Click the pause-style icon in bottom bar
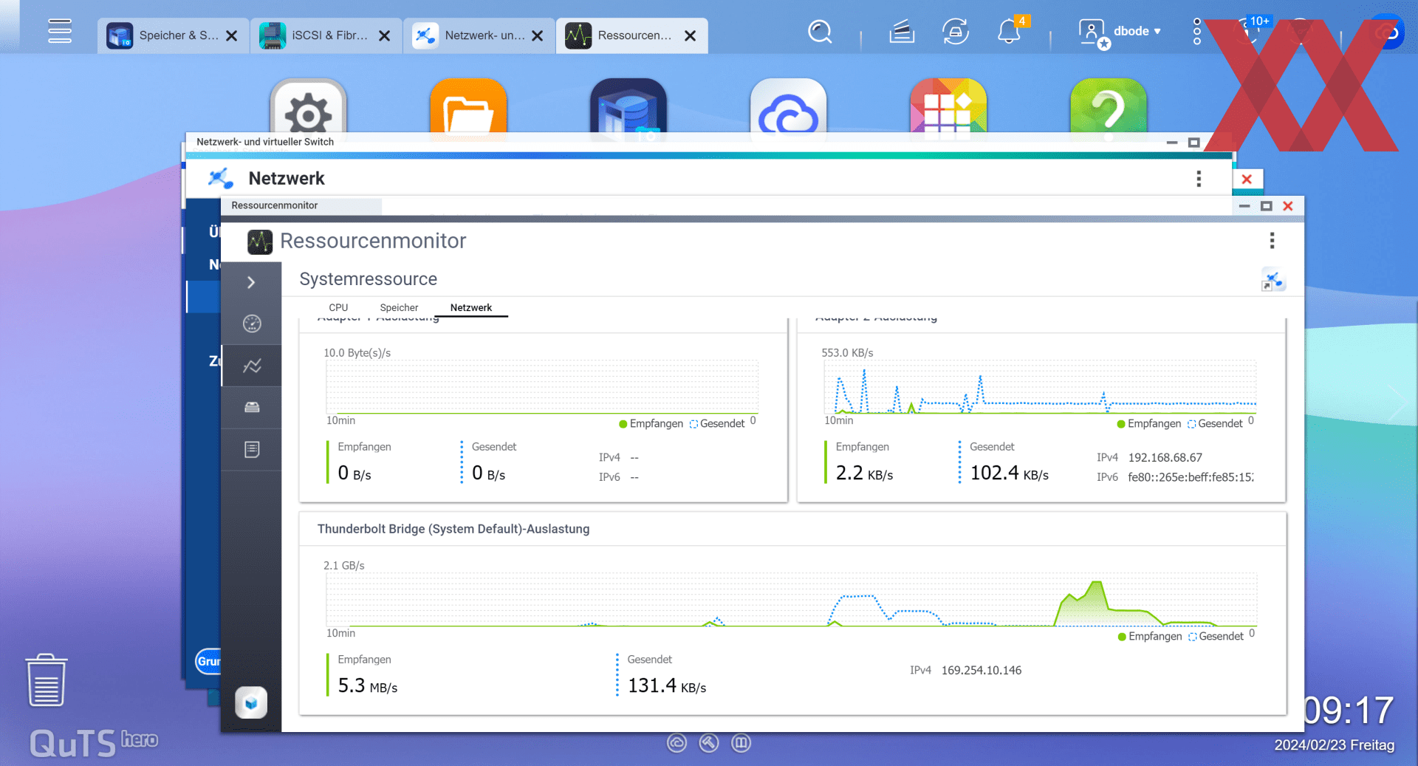The width and height of the screenshot is (1418, 766). [x=741, y=743]
